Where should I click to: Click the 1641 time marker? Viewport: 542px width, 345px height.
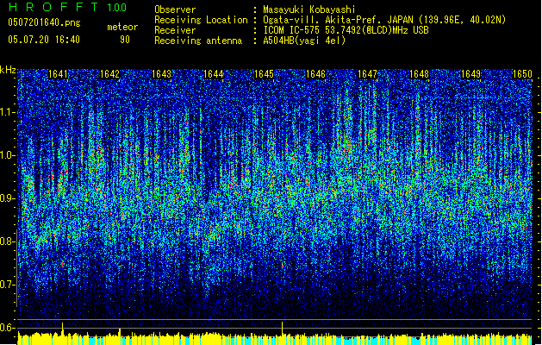[58, 74]
